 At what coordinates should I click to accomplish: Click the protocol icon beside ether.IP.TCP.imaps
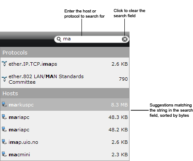[x=4, y=64]
